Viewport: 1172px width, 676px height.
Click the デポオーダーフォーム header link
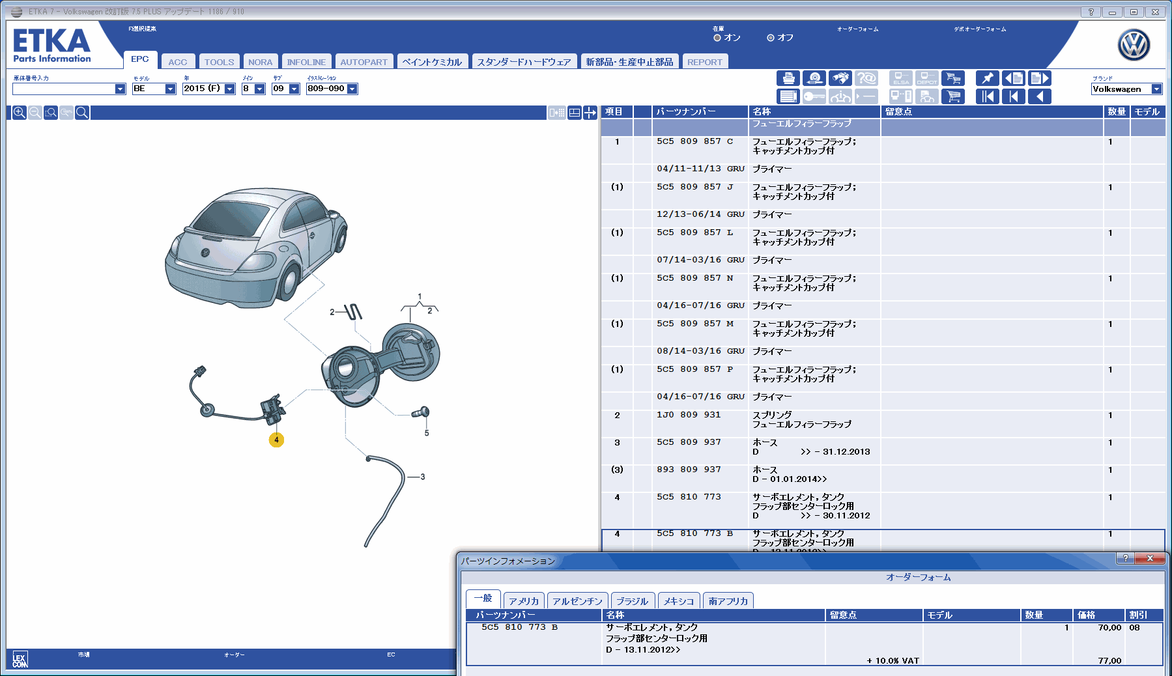click(980, 29)
